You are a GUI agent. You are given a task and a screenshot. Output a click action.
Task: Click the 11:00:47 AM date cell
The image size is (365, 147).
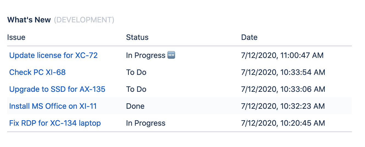[x=282, y=55]
